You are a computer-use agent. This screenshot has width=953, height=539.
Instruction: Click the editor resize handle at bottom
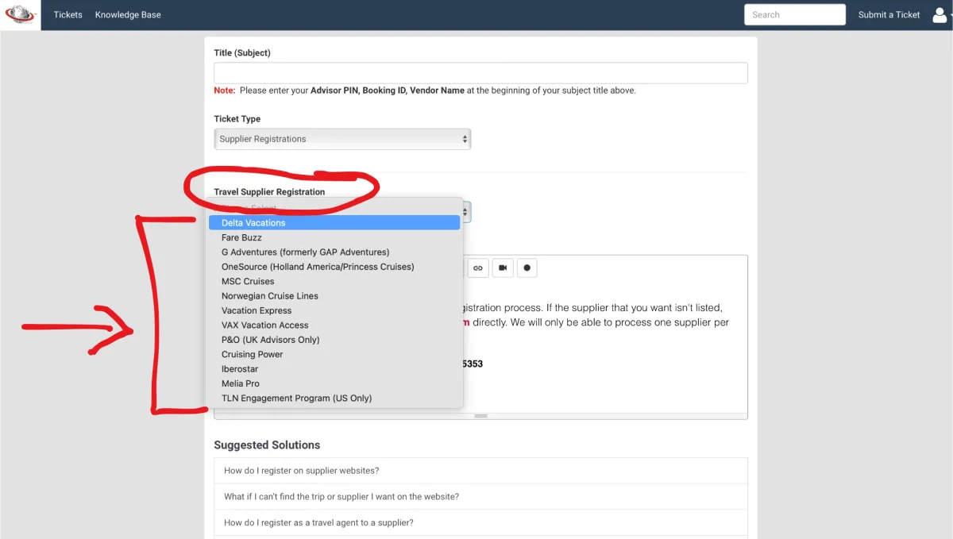(480, 416)
